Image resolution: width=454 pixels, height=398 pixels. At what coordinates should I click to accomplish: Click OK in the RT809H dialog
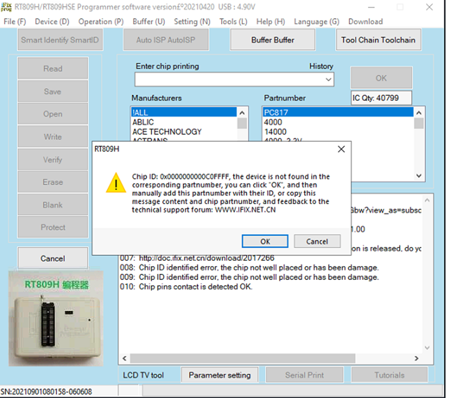pyautogui.click(x=264, y=241)
